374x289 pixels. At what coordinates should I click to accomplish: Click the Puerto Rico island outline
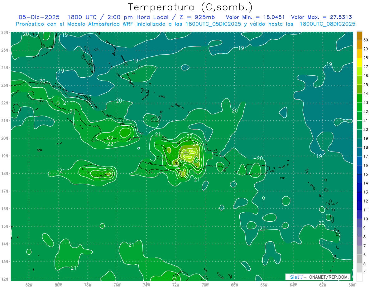click(256, 170)
